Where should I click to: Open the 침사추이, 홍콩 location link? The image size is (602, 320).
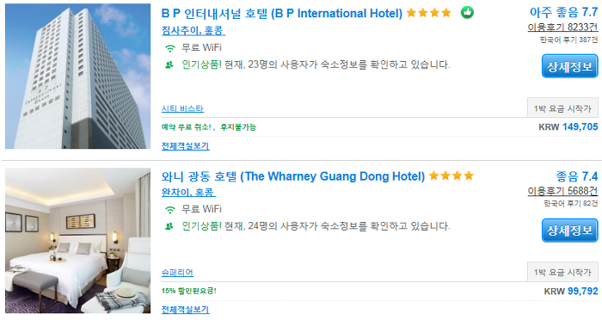point(193,30)
